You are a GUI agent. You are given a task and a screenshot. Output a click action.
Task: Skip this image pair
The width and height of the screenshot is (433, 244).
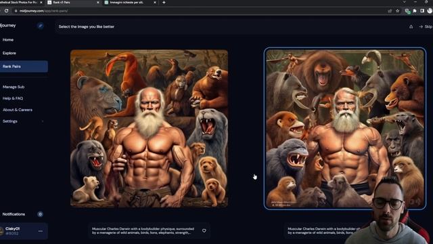[x=426, y=26]
